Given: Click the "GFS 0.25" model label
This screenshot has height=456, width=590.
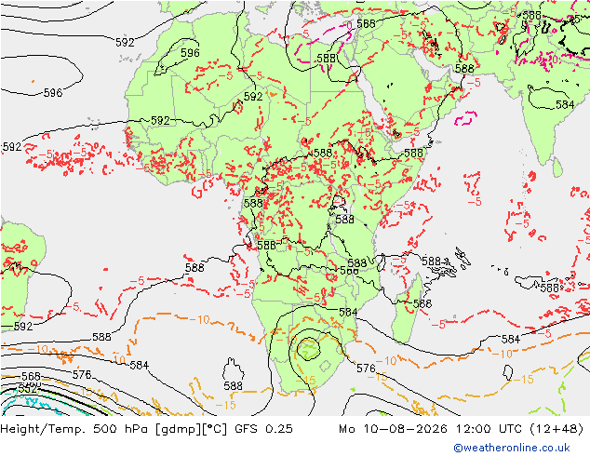Looking at the screenshot, I should [263, 428].
